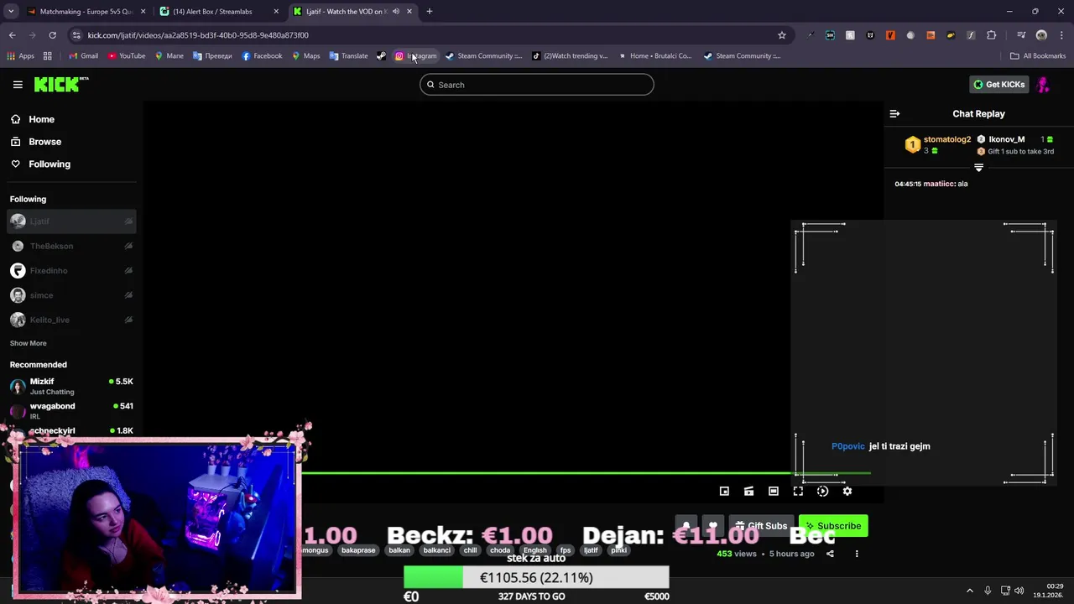Open Gmail bookmark
Image resolution: width=1074 pixels, height=604 pixels.
pos(83,56)
